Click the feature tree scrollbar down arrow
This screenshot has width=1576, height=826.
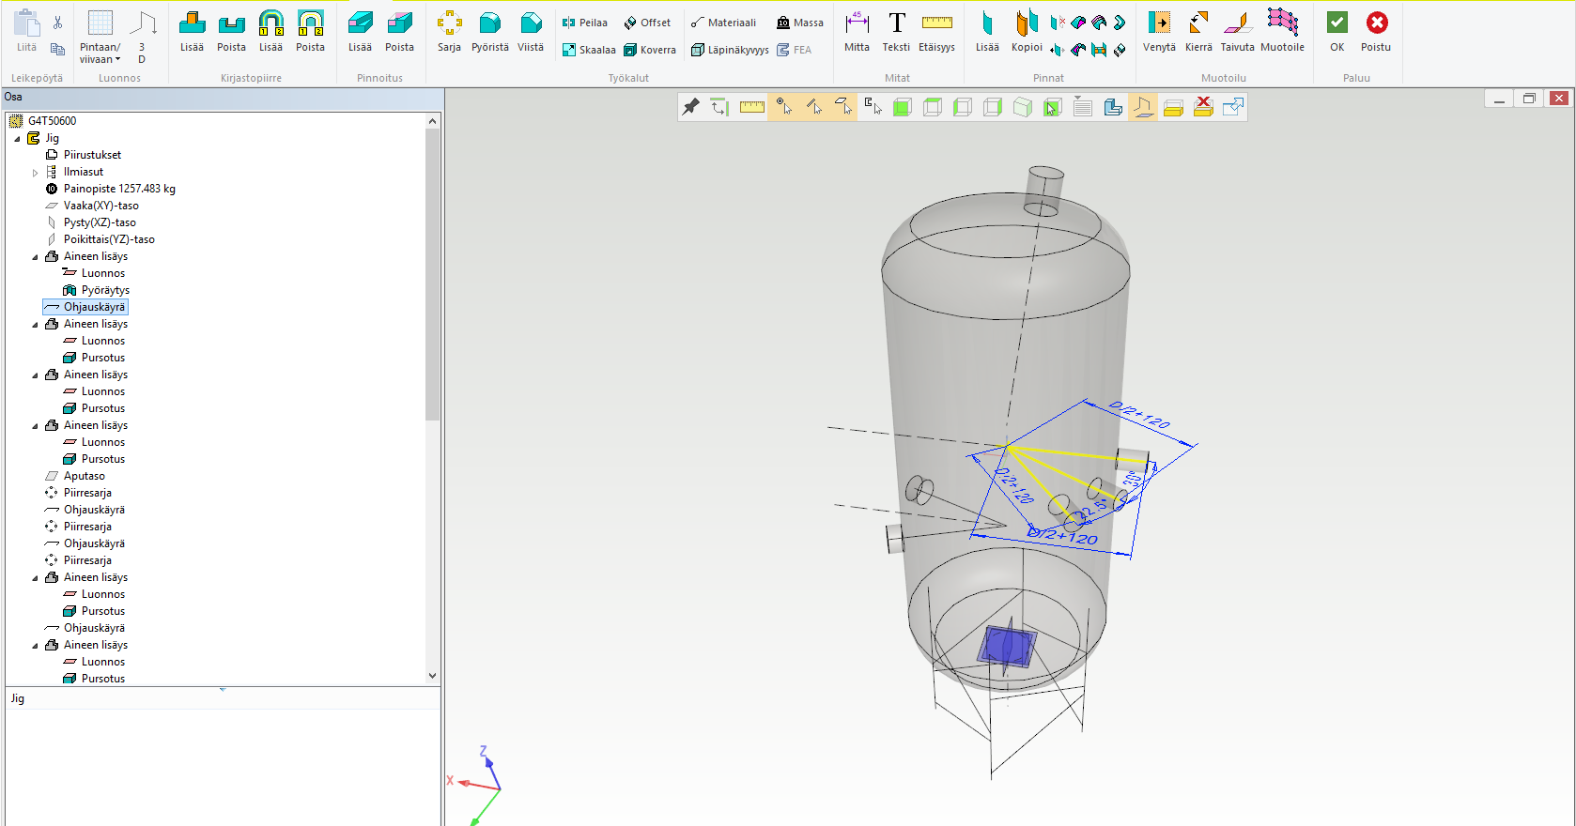click(432, 676)
